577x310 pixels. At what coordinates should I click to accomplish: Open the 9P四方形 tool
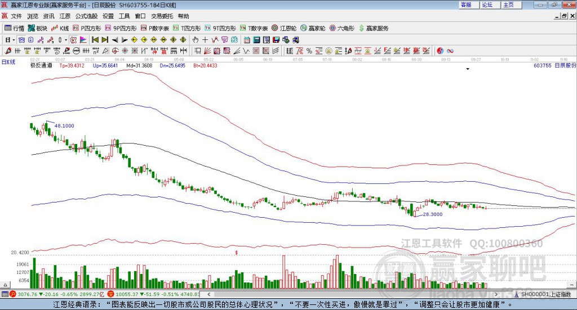121,28
